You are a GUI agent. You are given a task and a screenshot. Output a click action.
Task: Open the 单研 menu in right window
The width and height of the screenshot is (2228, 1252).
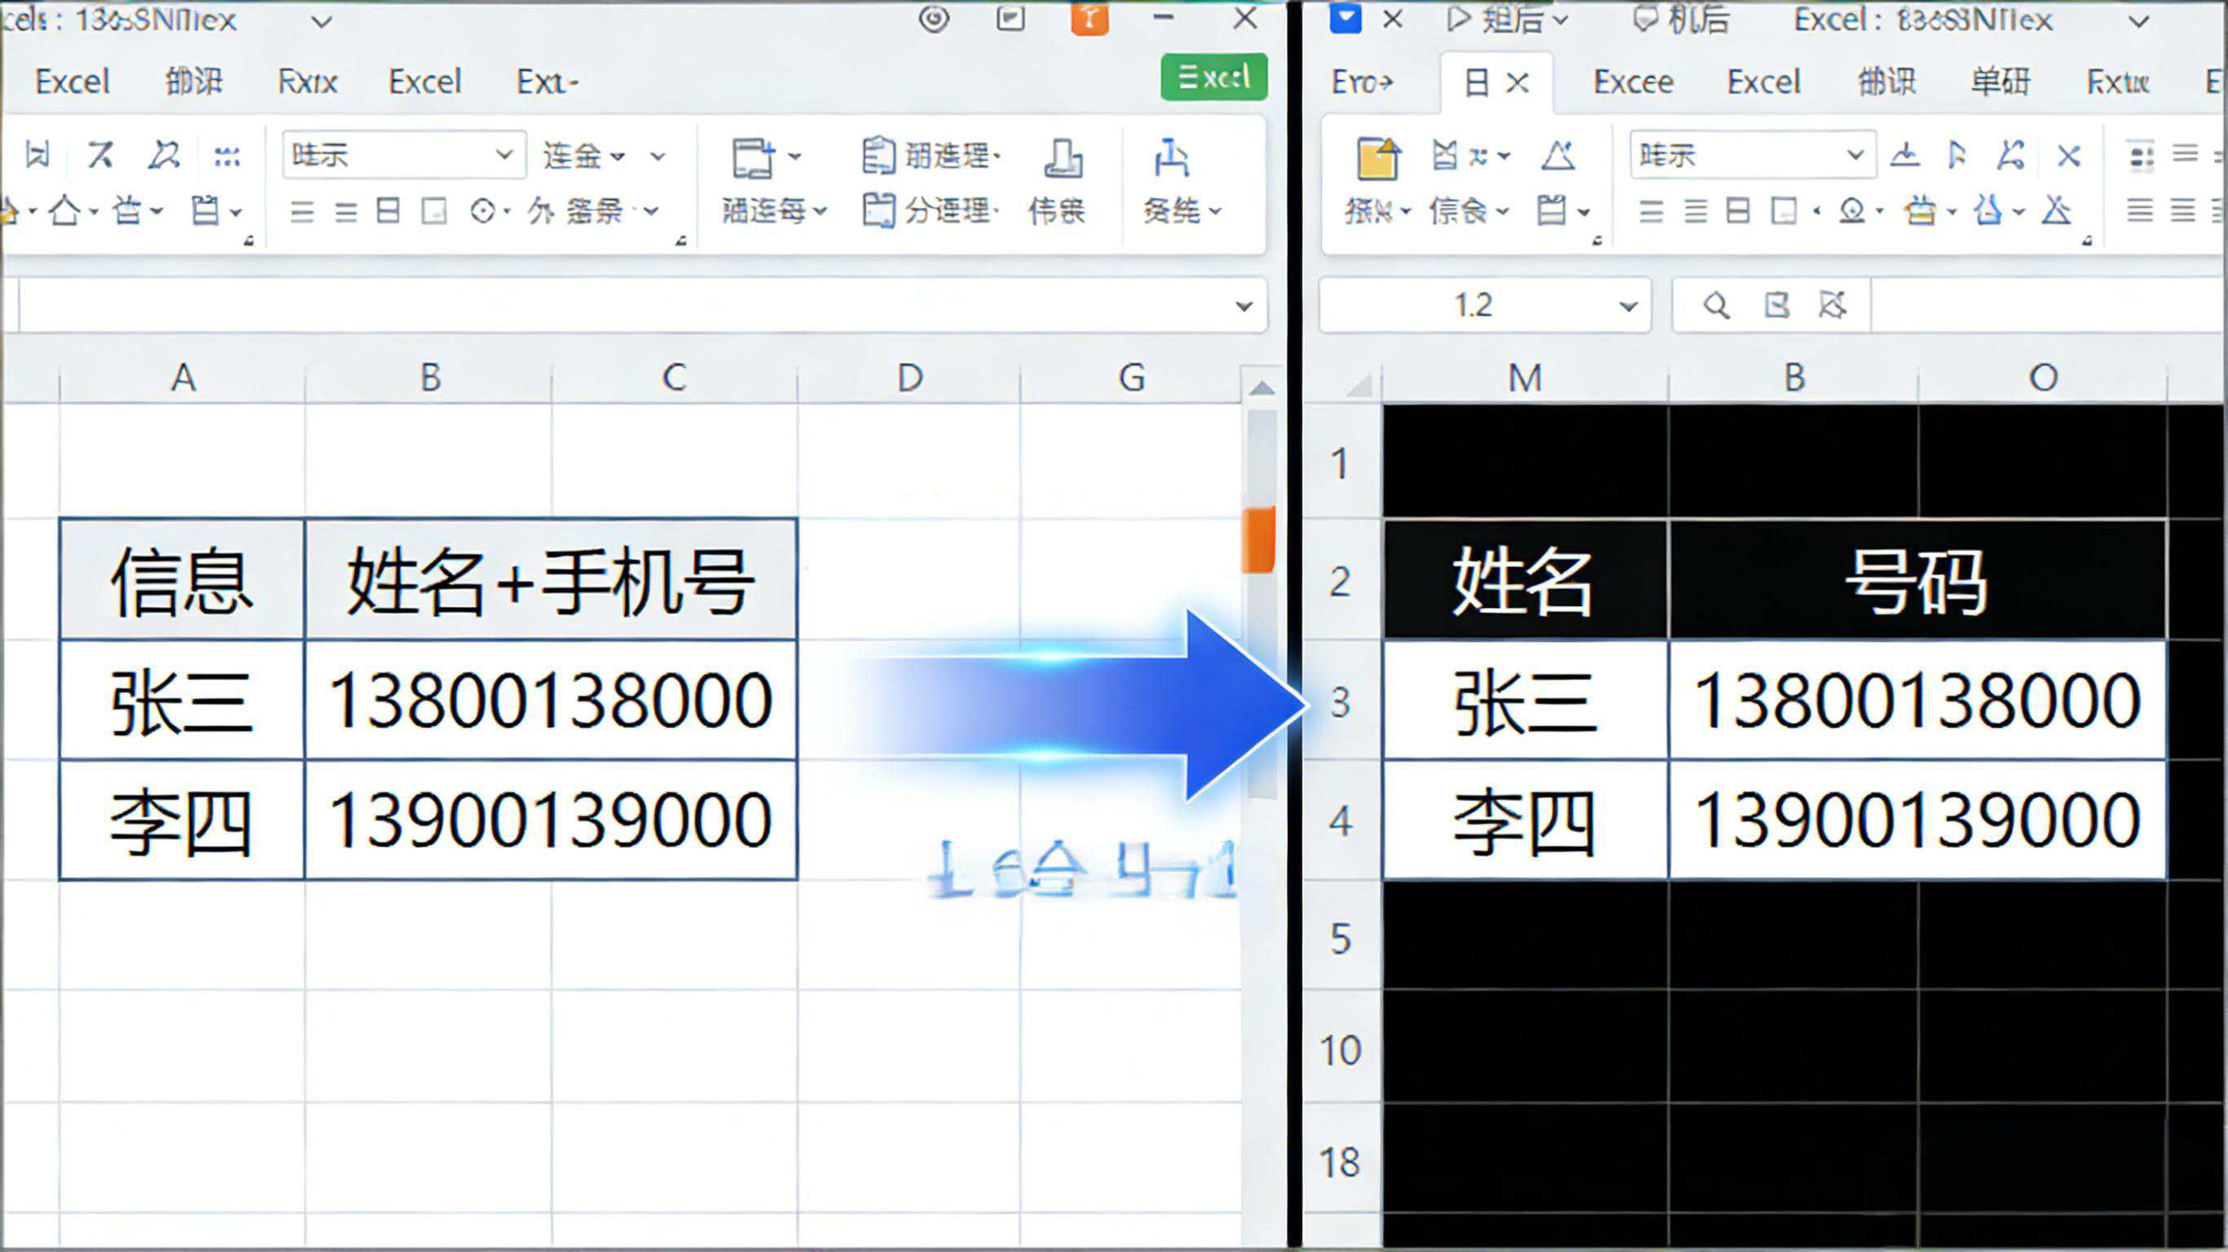(x=2000, y=82)
